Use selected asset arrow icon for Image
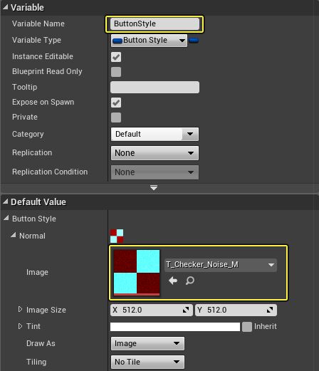The image size is (319, 371). click(x=173, y=281)
